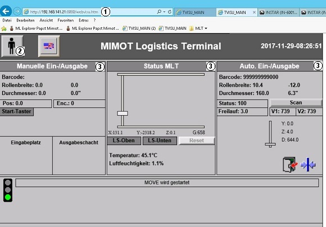Click the browser back arrow button
The image size is (326, 227).
point(6,11)
